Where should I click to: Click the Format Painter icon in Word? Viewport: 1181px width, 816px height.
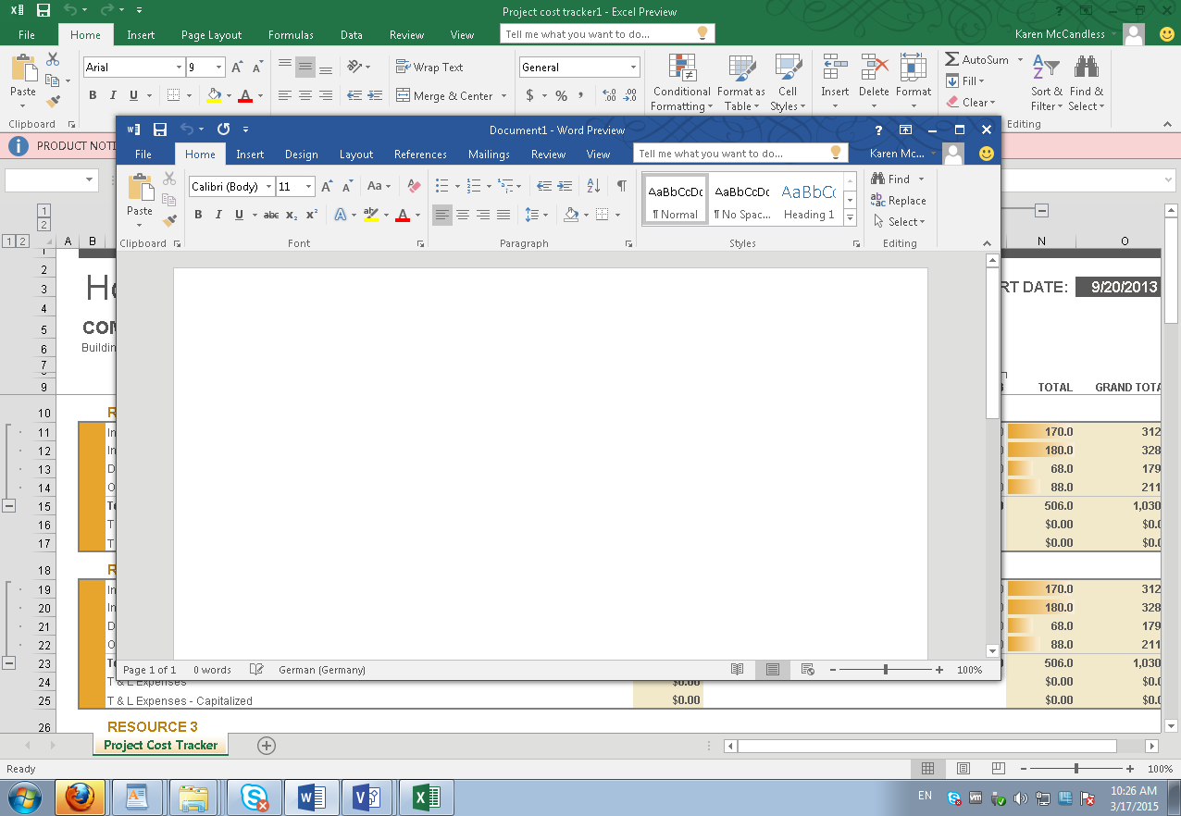pos(169,220)
